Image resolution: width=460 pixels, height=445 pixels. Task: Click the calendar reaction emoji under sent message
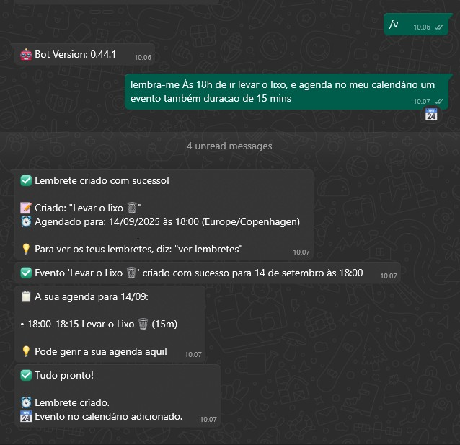pyautogui.click(x=431, y=115)
